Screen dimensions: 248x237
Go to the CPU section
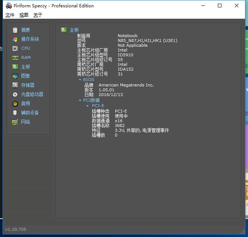pos(26,48)
